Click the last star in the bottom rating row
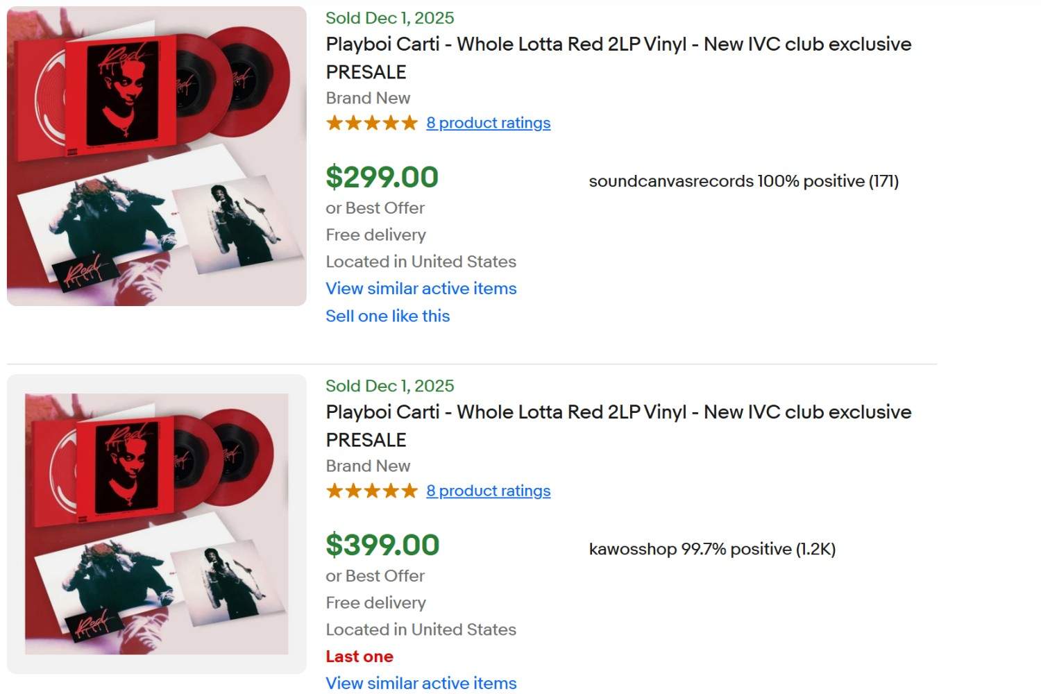The image size is (1041, 694). point(411,491)
